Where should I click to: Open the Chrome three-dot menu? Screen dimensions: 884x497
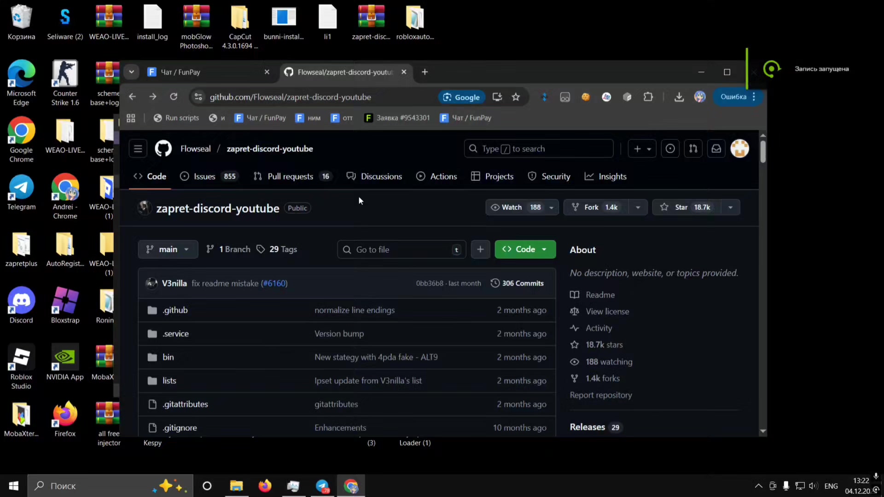click(x=754, y=97)
